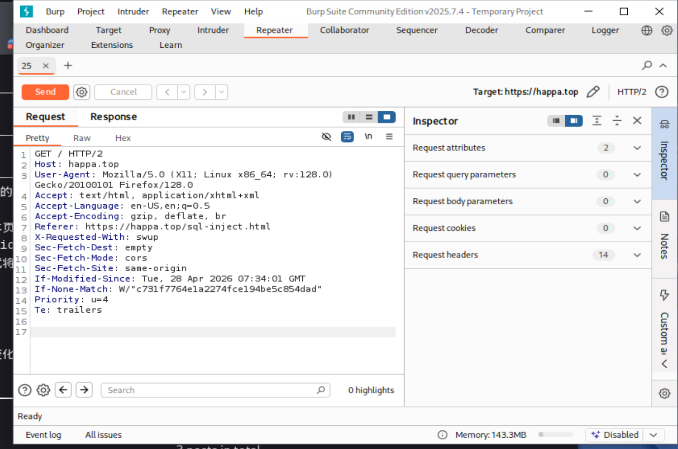The height and width of the screenshot is (449, 678).
Task: Dock Inspector panel with left layout icon
Action: pos(556,121)
